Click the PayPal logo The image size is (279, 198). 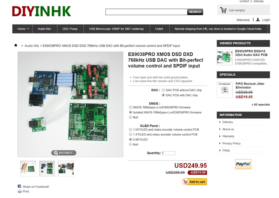coord(243,164)
